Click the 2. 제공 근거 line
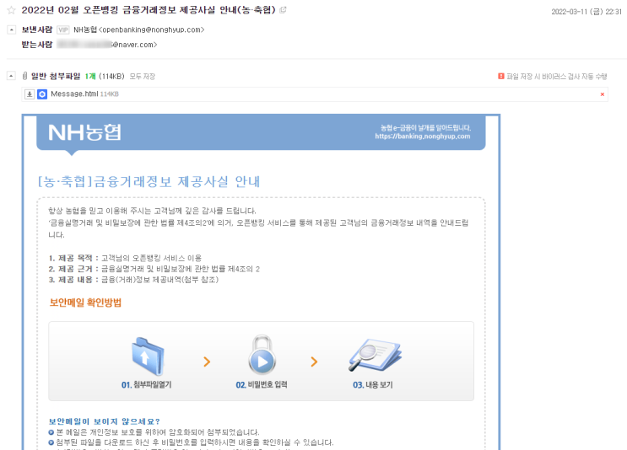Image resolution: width=627 pixels, height=450 pixels. (x=154, y=269)
